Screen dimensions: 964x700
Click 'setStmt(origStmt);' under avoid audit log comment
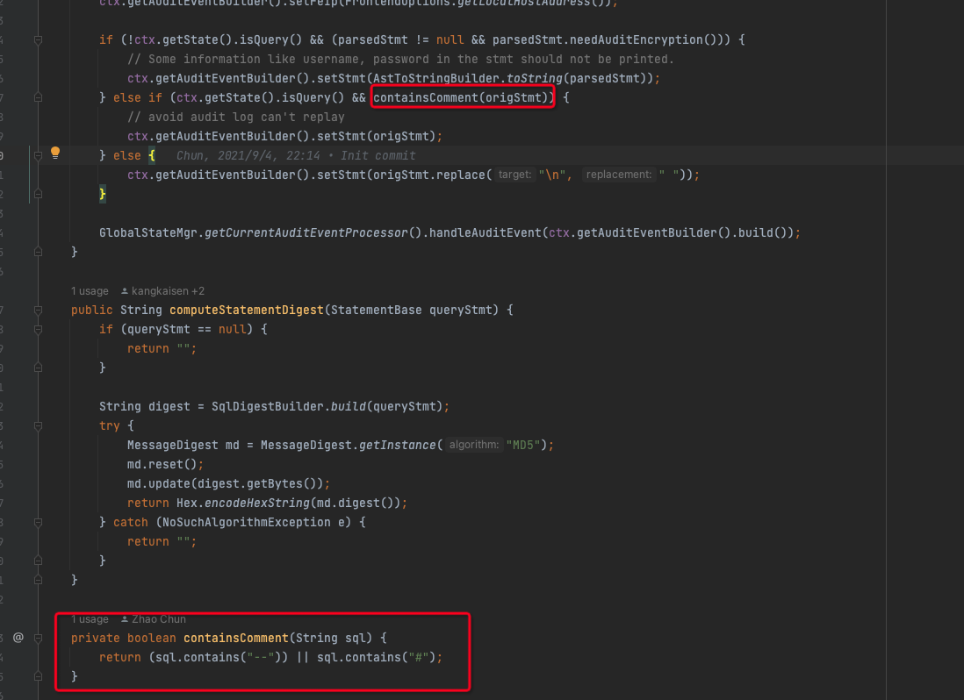(379, 136)
